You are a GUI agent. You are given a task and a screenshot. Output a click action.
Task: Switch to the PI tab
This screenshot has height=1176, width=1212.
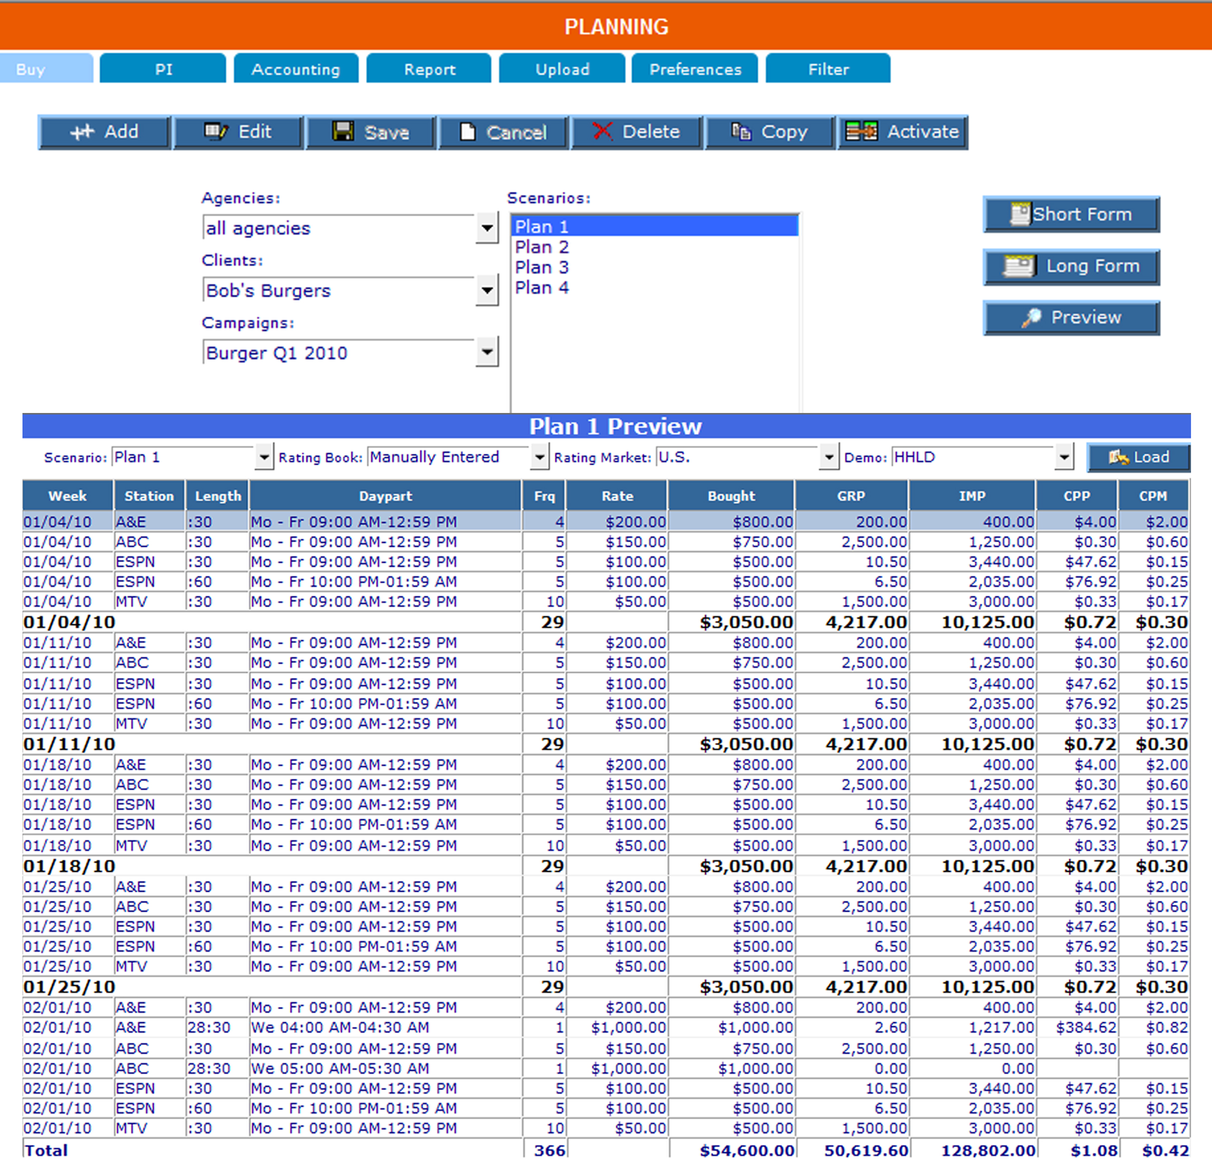163,68
